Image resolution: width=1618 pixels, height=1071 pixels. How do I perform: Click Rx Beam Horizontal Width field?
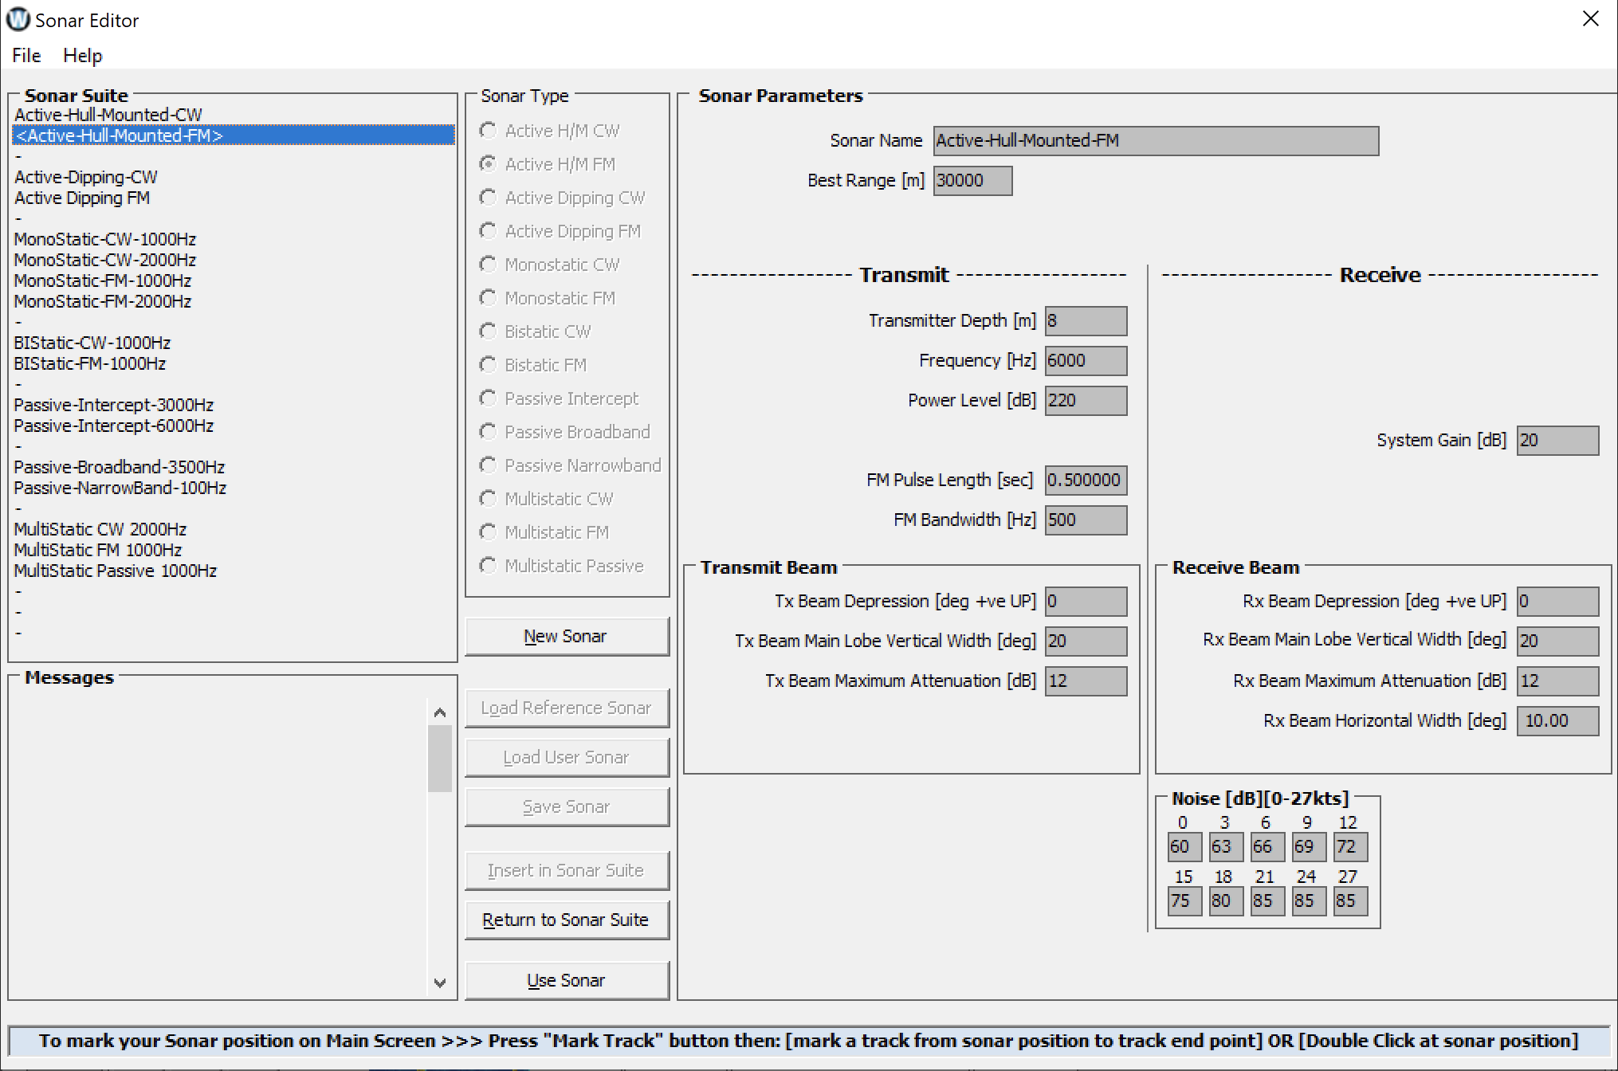pos(1557,721)
